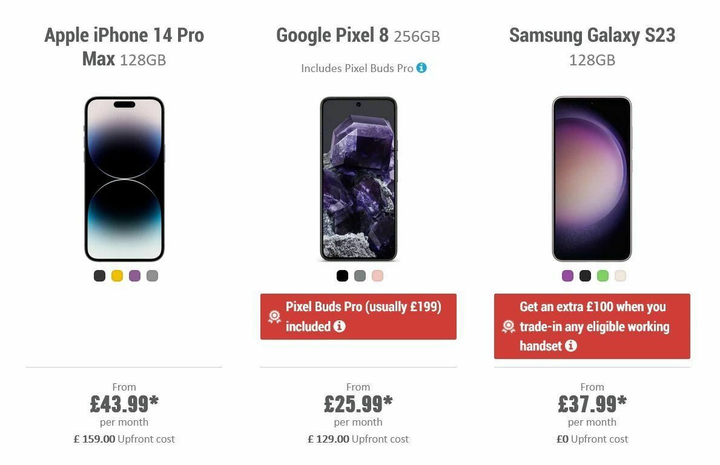
Task: Choose the black color for the Google Pixel 8
Action: [341, 275]
